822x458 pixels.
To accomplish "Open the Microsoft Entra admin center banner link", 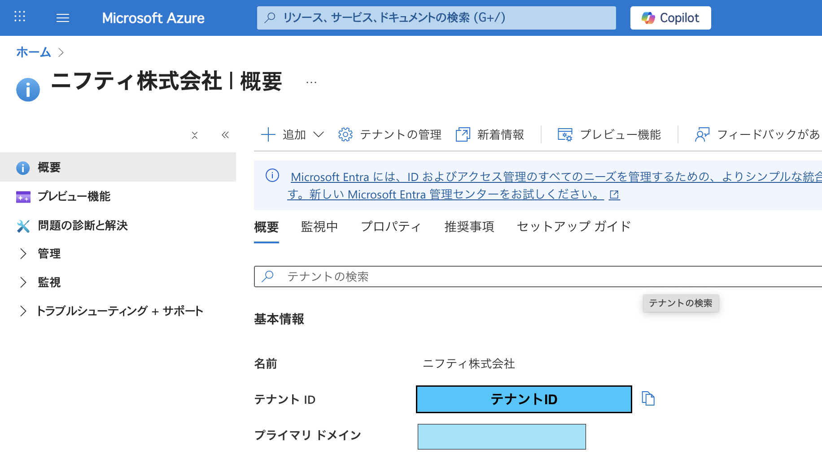I will point(555,186).
